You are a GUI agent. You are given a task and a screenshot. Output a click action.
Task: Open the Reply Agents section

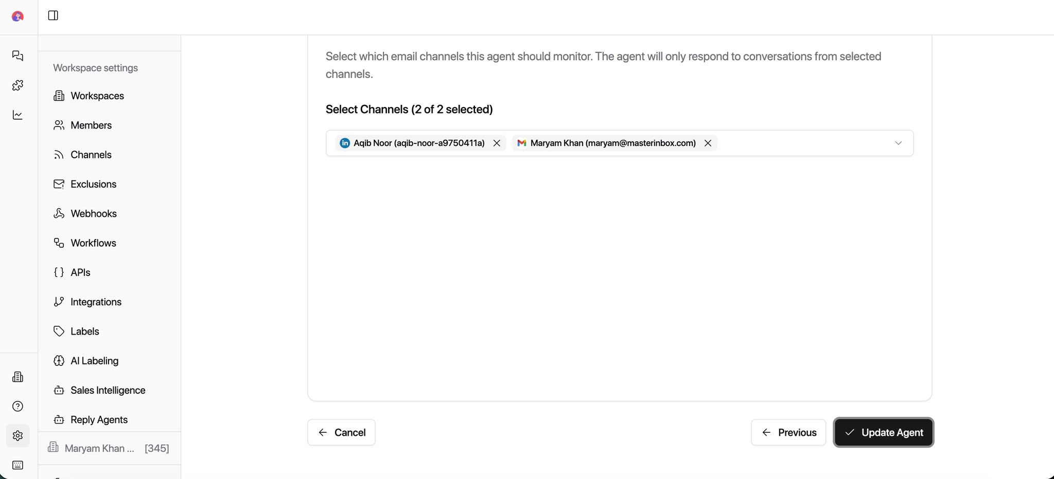pos(99,419)
